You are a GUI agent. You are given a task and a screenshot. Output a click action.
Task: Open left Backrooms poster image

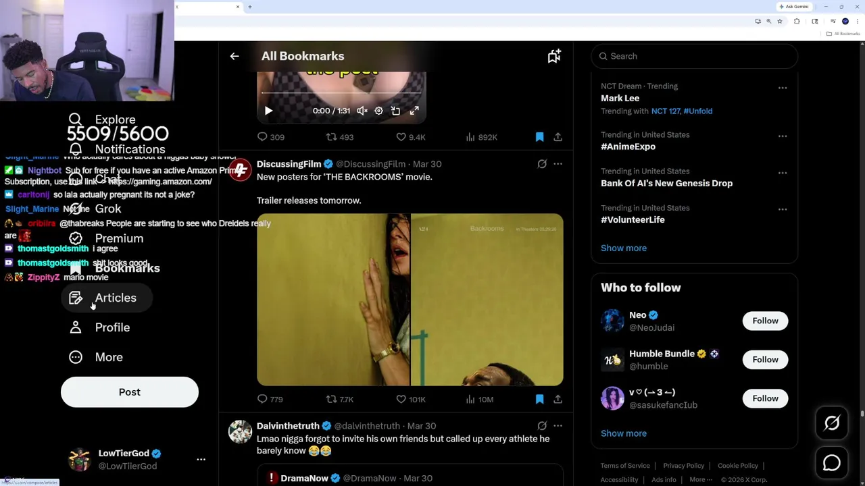pos(333,300)
